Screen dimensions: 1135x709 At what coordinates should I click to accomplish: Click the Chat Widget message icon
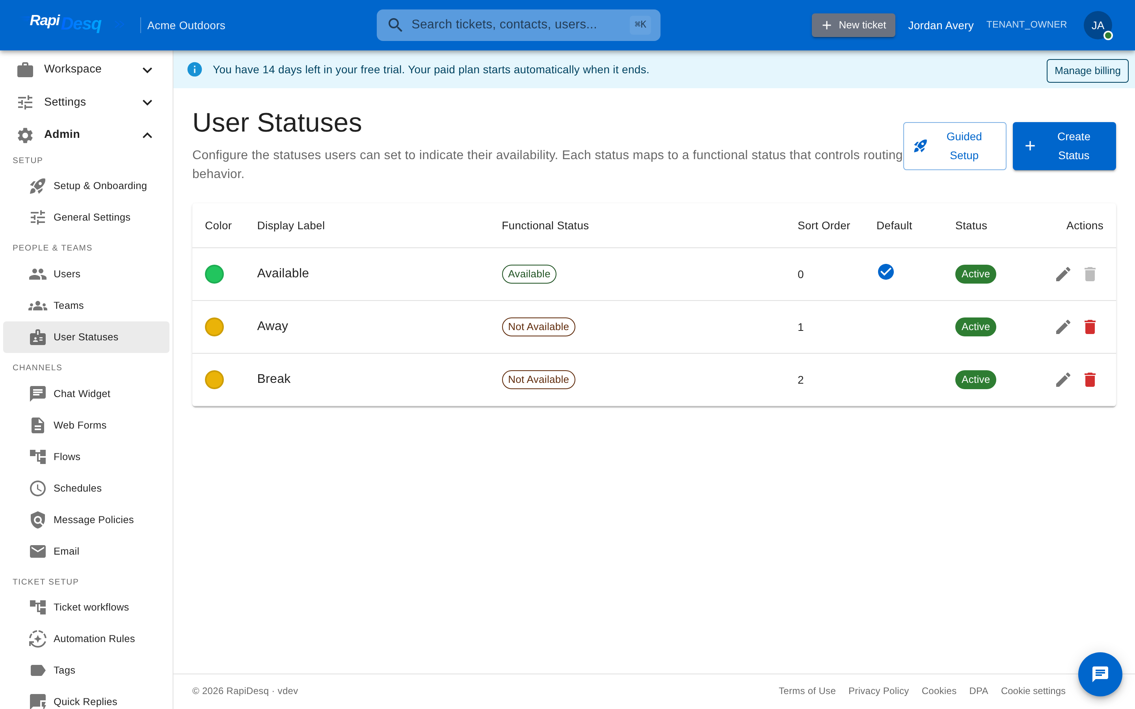coord(37,394)
